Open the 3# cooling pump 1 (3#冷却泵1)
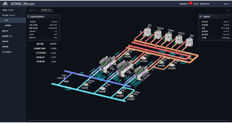This screenshot has width=232, height=123. pyautogui.click(x=161, y=62)
